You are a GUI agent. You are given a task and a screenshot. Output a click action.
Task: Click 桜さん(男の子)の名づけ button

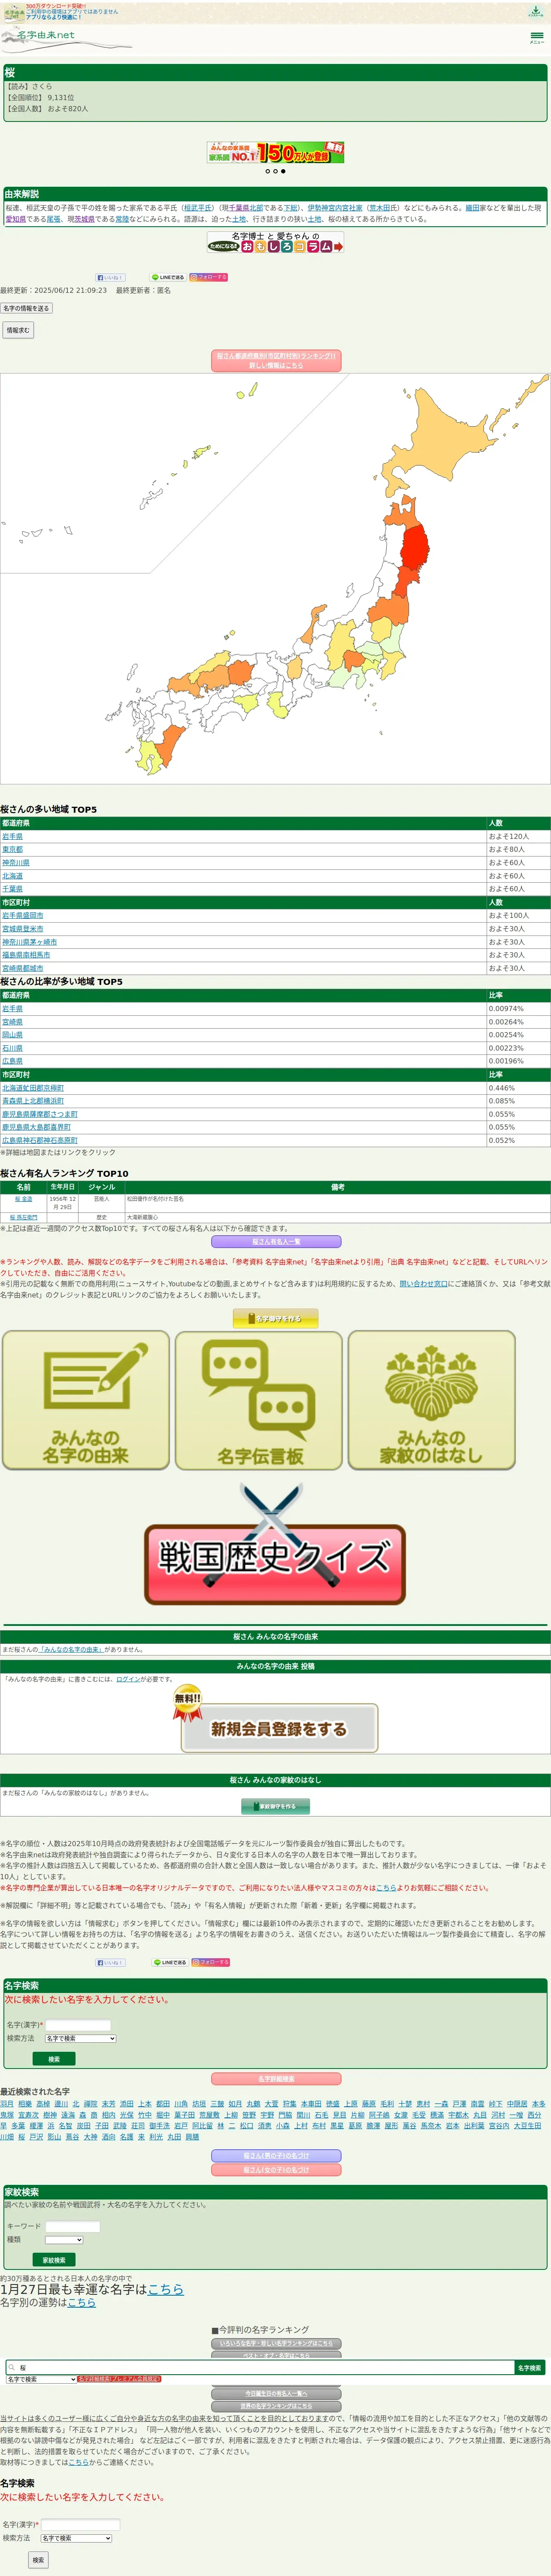click(276, 2156)
